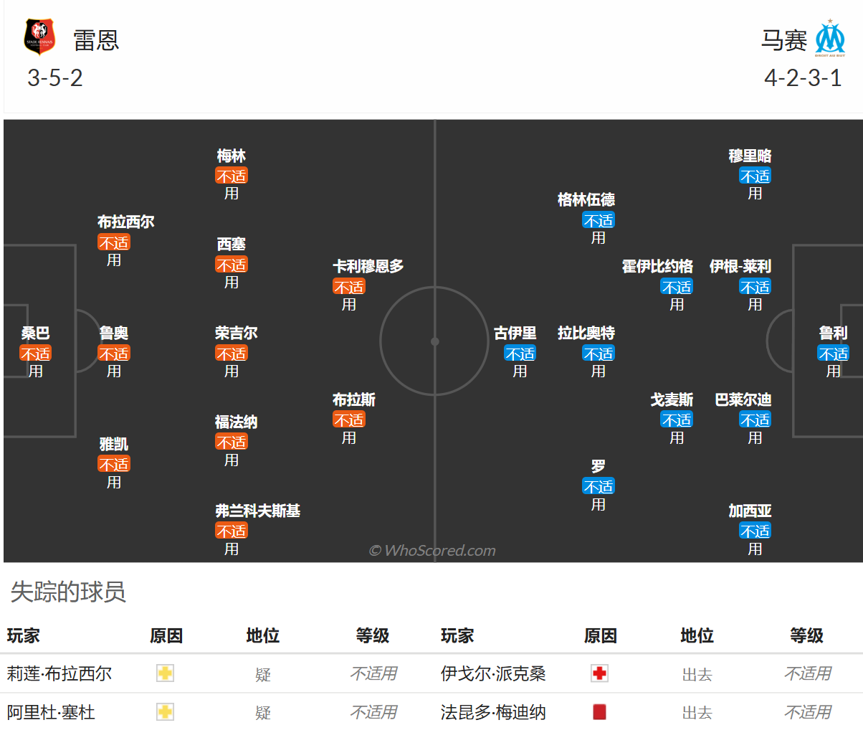
Task: Open player 莉莲·布拉西尔 in missing list
Action: pos(59,674)
